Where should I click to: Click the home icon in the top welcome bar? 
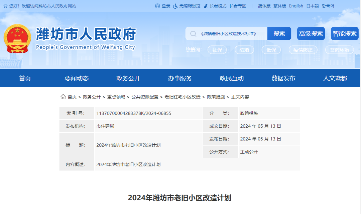[6, 6]
